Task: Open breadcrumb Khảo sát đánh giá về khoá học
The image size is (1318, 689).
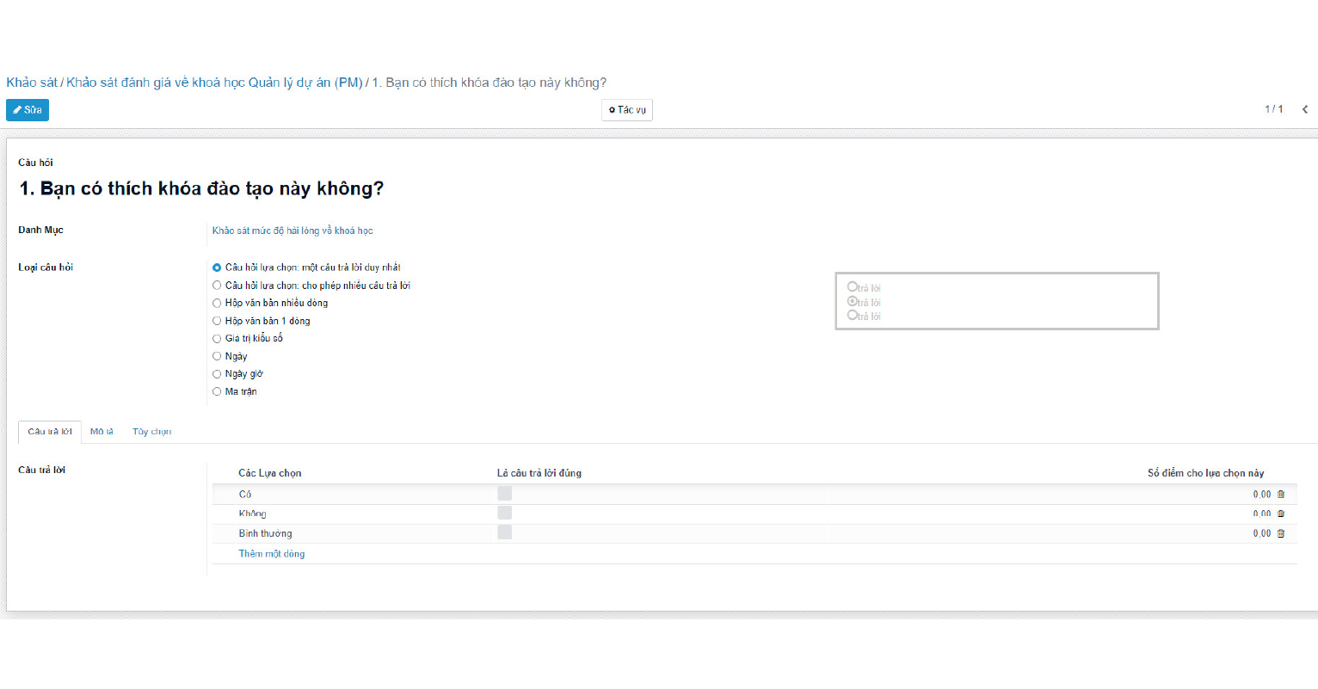Action: [x=214, y=83]
